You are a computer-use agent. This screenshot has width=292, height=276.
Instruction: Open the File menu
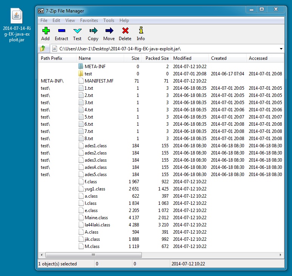tap(44, 20)
